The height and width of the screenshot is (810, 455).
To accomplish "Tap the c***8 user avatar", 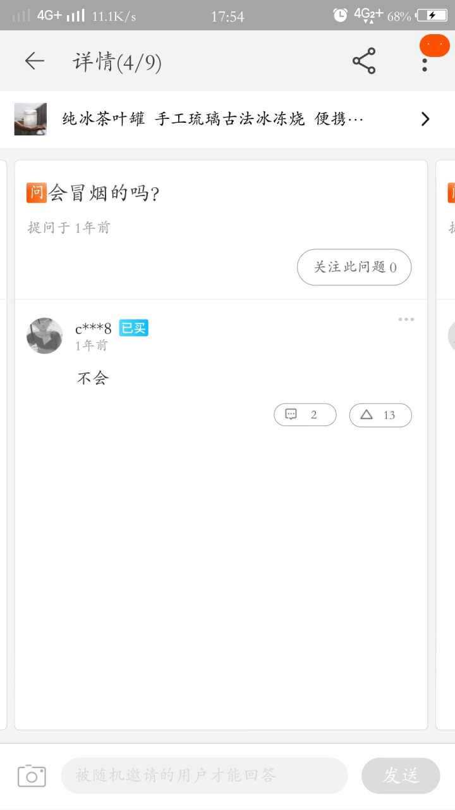I will tap(44, 335).
